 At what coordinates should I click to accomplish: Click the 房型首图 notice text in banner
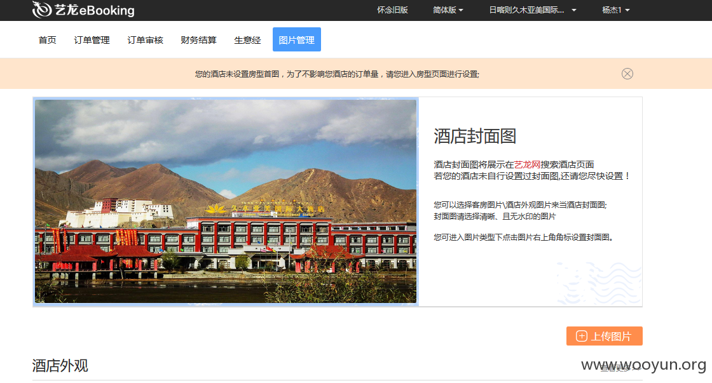coord(337,74)
